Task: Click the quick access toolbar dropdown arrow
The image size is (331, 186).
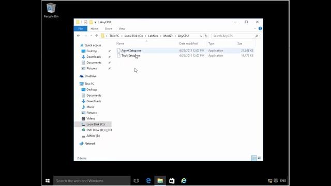Action: tap(95, 22)
